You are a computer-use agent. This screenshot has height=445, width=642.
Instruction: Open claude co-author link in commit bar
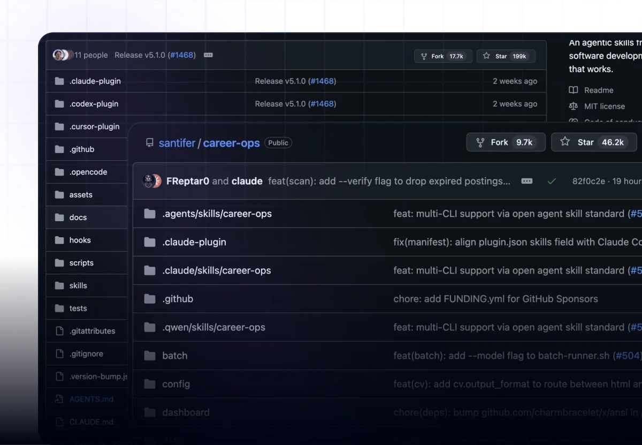coord(247,181)
